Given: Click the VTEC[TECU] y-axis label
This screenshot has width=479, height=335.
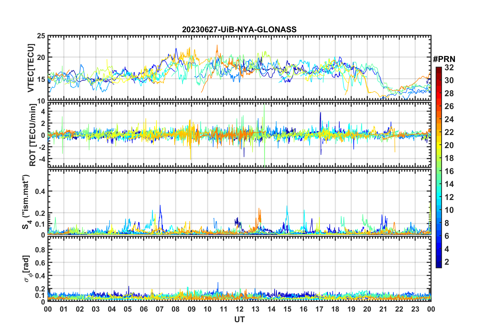Looking at the screenshot, I should click(31, 68).
